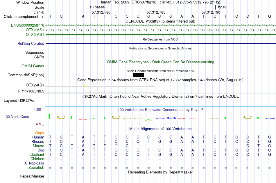Click the -4.5 PhyloP lower value

pos(38,124)
